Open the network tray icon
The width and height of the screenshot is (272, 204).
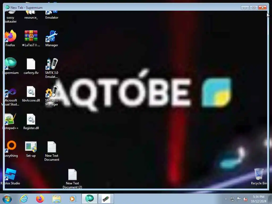pos(232,199)
